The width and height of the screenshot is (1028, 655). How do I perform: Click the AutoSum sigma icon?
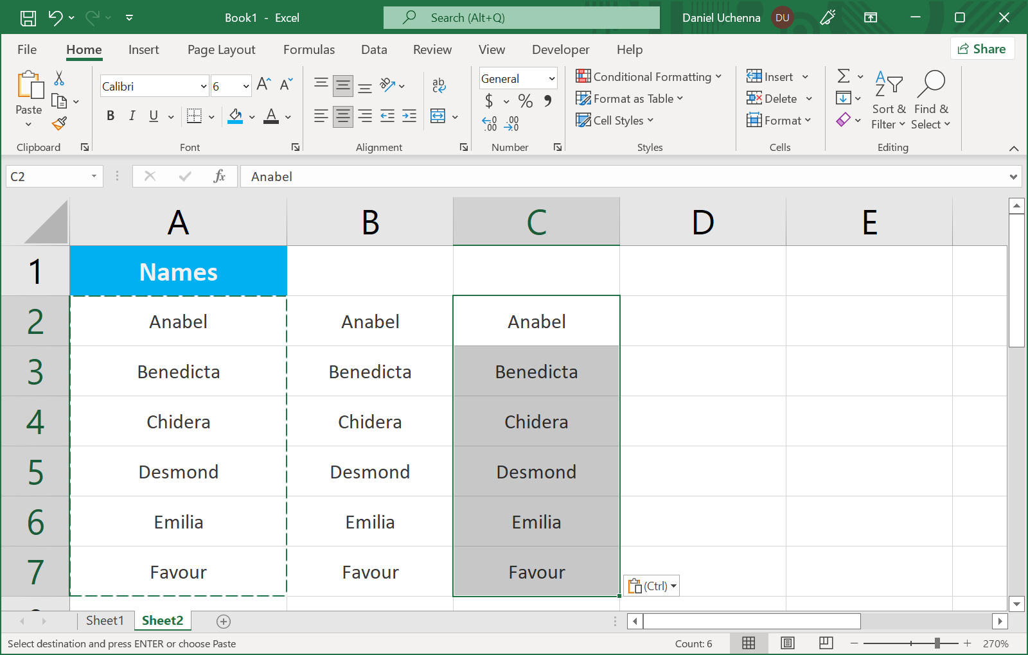coord(844,76)
